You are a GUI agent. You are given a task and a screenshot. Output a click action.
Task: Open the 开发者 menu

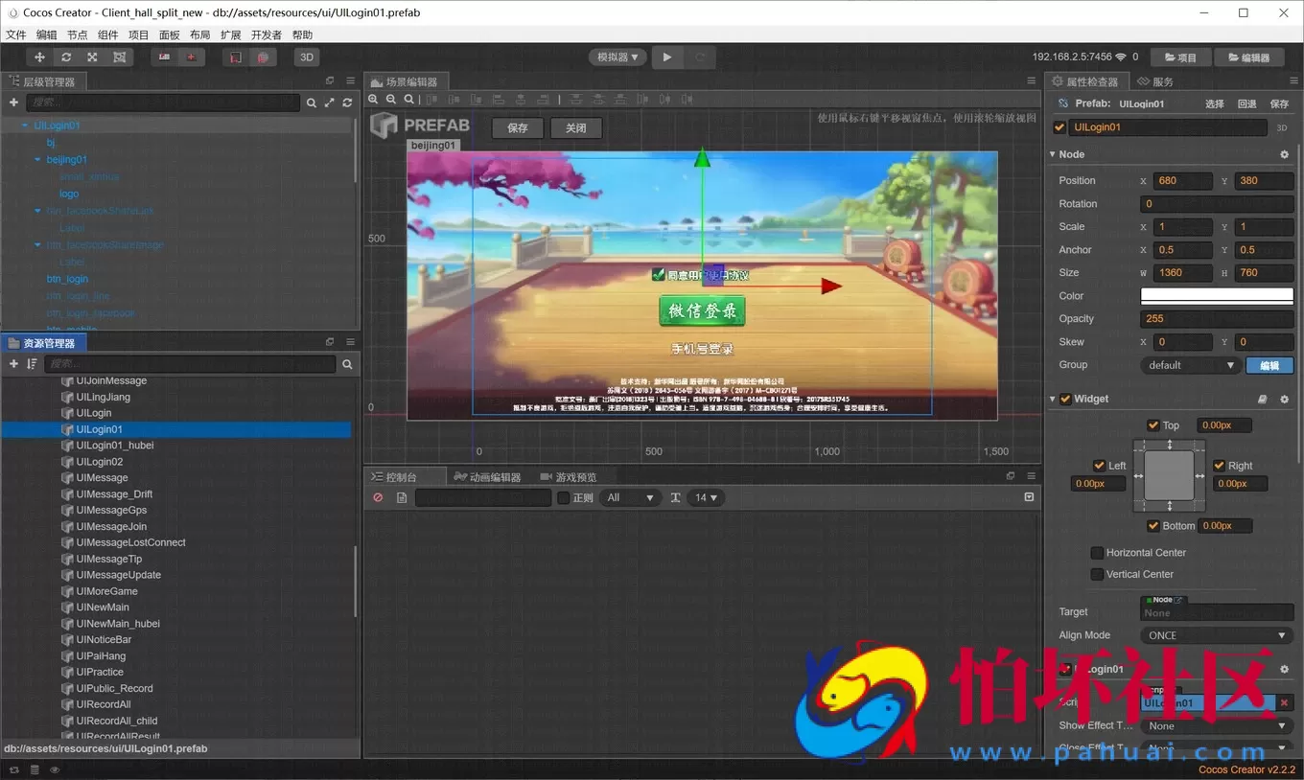[266, 34]
